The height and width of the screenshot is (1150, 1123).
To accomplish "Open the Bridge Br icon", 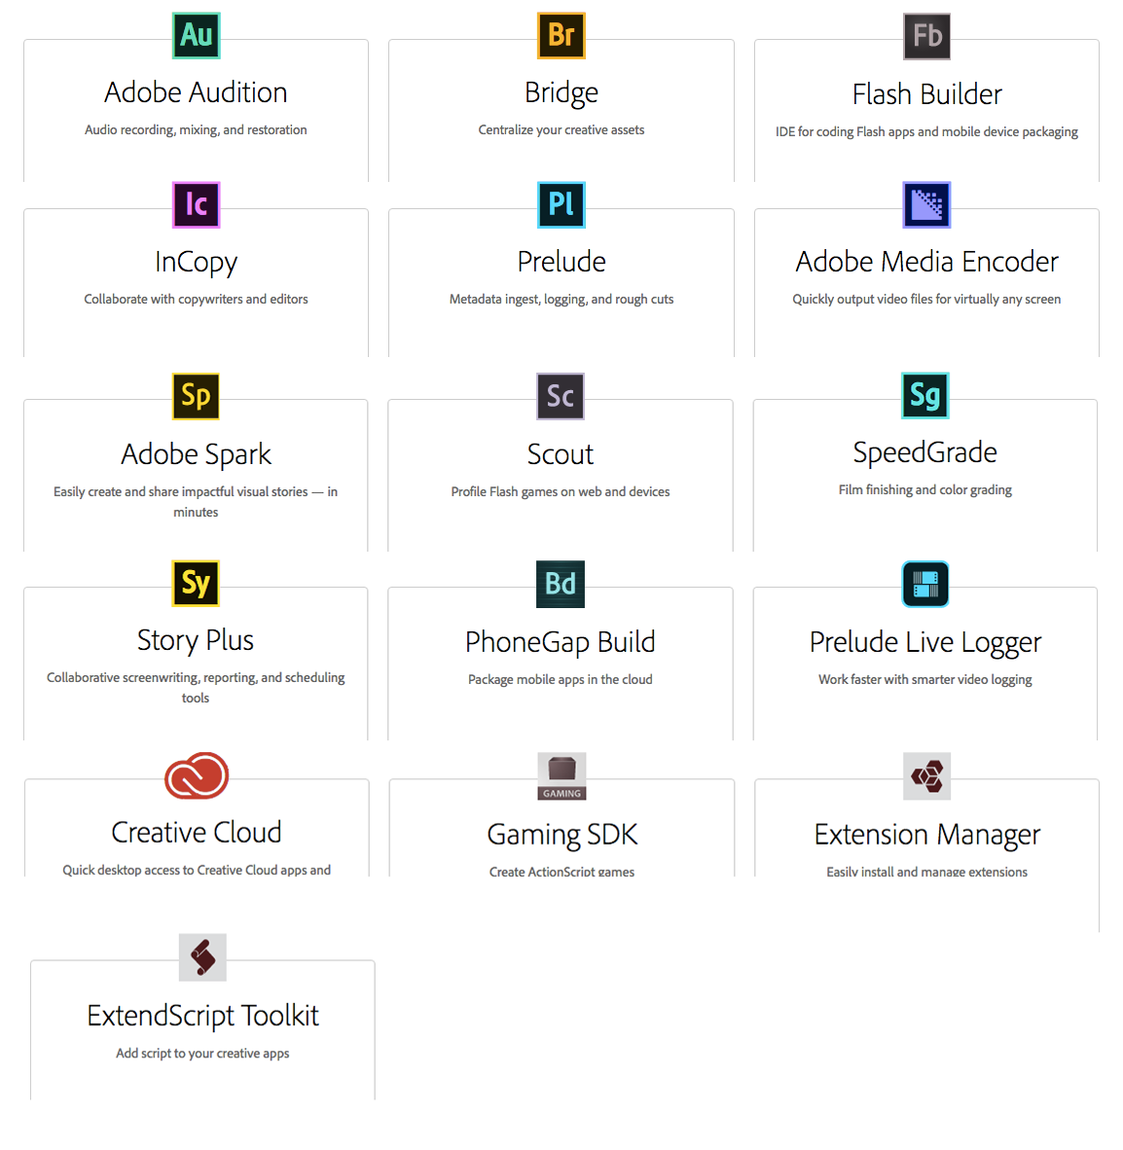I will [561, 36].
